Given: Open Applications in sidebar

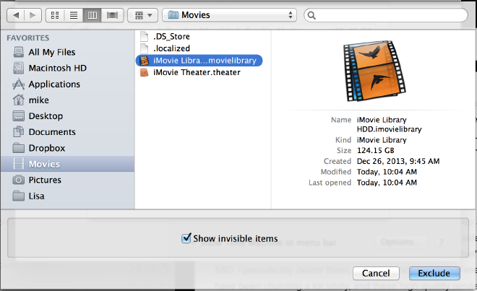Looking at the screenshot, I should [67, 84].
